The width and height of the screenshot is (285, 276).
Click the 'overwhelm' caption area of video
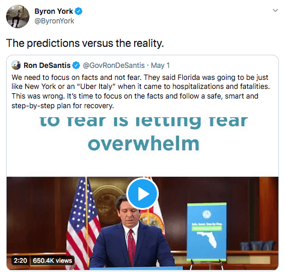pyautogui.click(x=144, y=144)
